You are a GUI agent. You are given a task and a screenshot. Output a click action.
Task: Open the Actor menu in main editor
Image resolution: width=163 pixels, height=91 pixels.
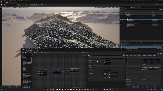point(26,1)
